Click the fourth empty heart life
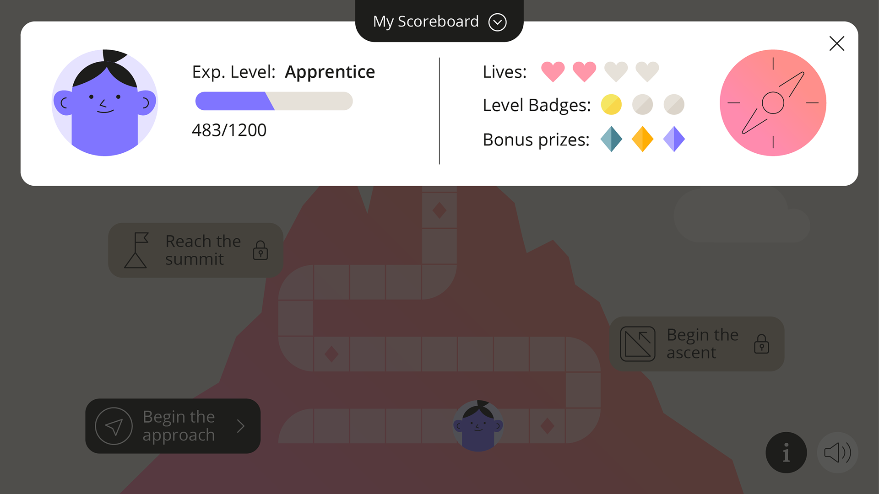Screen dimensions: 879x494 647,72
